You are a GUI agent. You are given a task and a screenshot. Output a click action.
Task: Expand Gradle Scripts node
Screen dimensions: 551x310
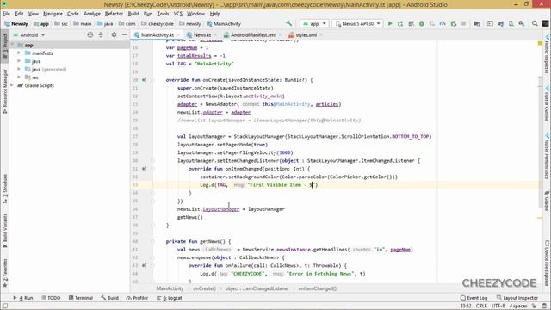tap(12, 85)
